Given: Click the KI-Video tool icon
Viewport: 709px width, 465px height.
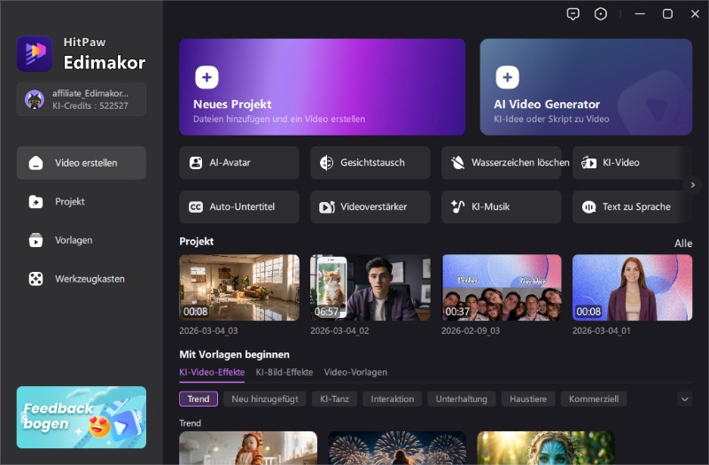Looking at the screenshot, I should point(588,163).
